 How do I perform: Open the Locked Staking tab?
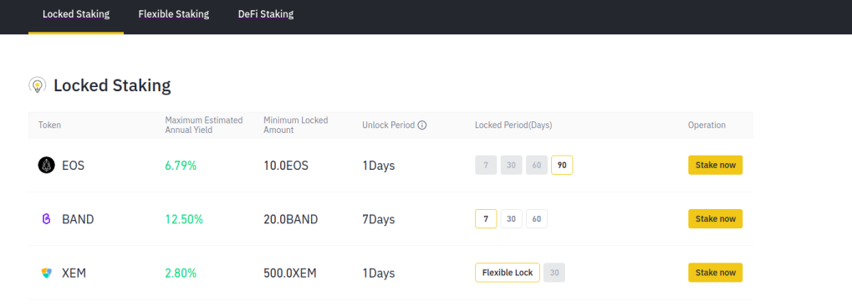(76, 15)
